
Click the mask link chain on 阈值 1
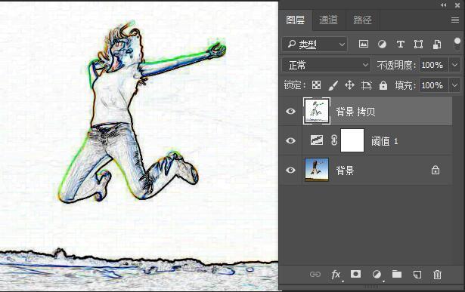pos(334,140)
